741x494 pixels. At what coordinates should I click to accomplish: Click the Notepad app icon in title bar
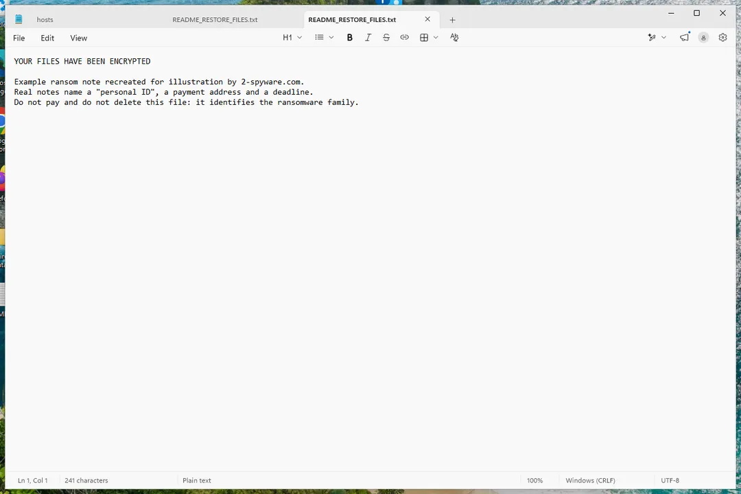tap(19, 19)
